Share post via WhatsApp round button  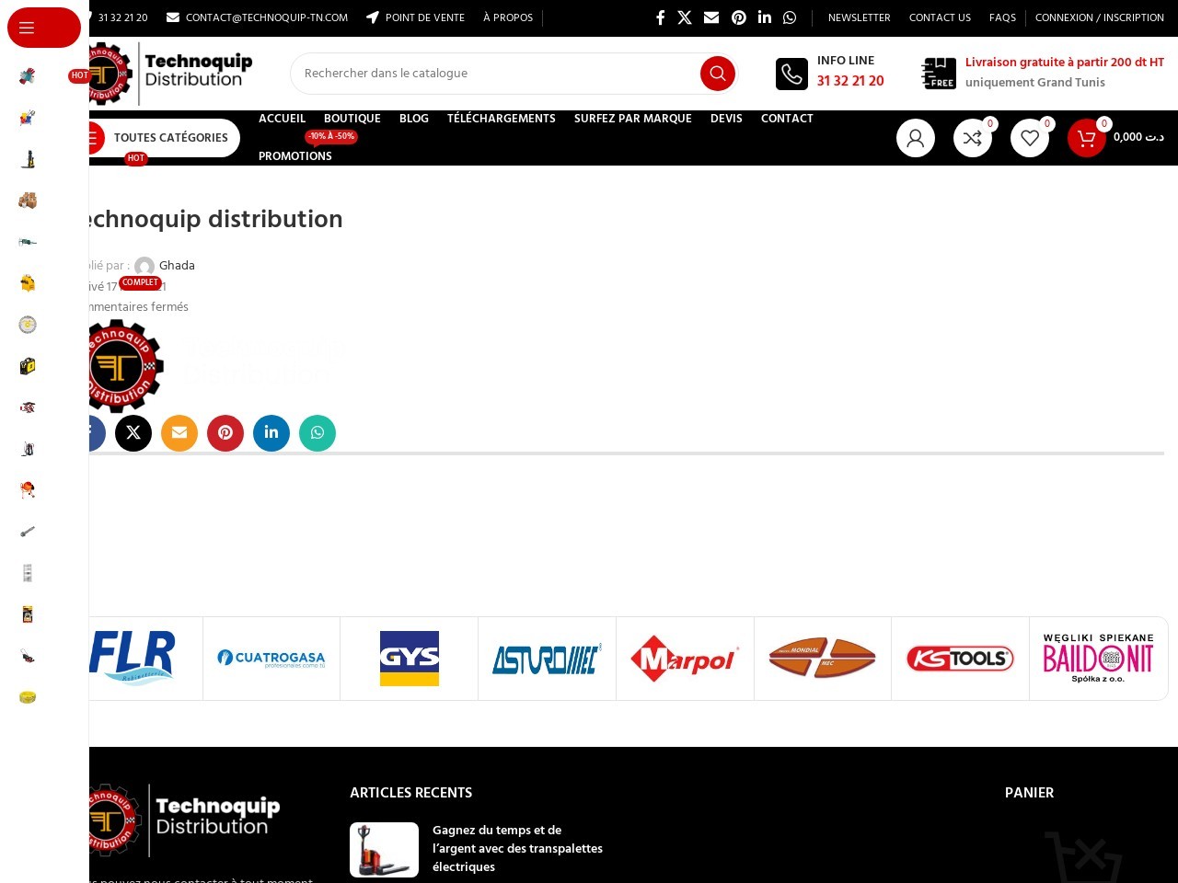(x=318, y=433)
